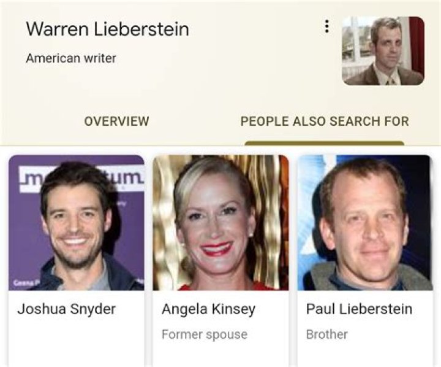
Task: Open the Angela Kinsey name link
Action: coord(208,309)
